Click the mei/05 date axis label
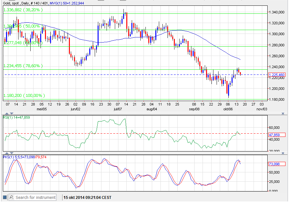This screenshot has width=289, height=204. click(x=42, y=109)
